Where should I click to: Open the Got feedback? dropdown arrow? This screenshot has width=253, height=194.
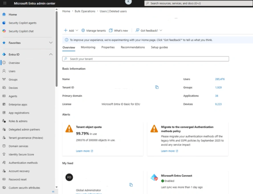(161, 30)
